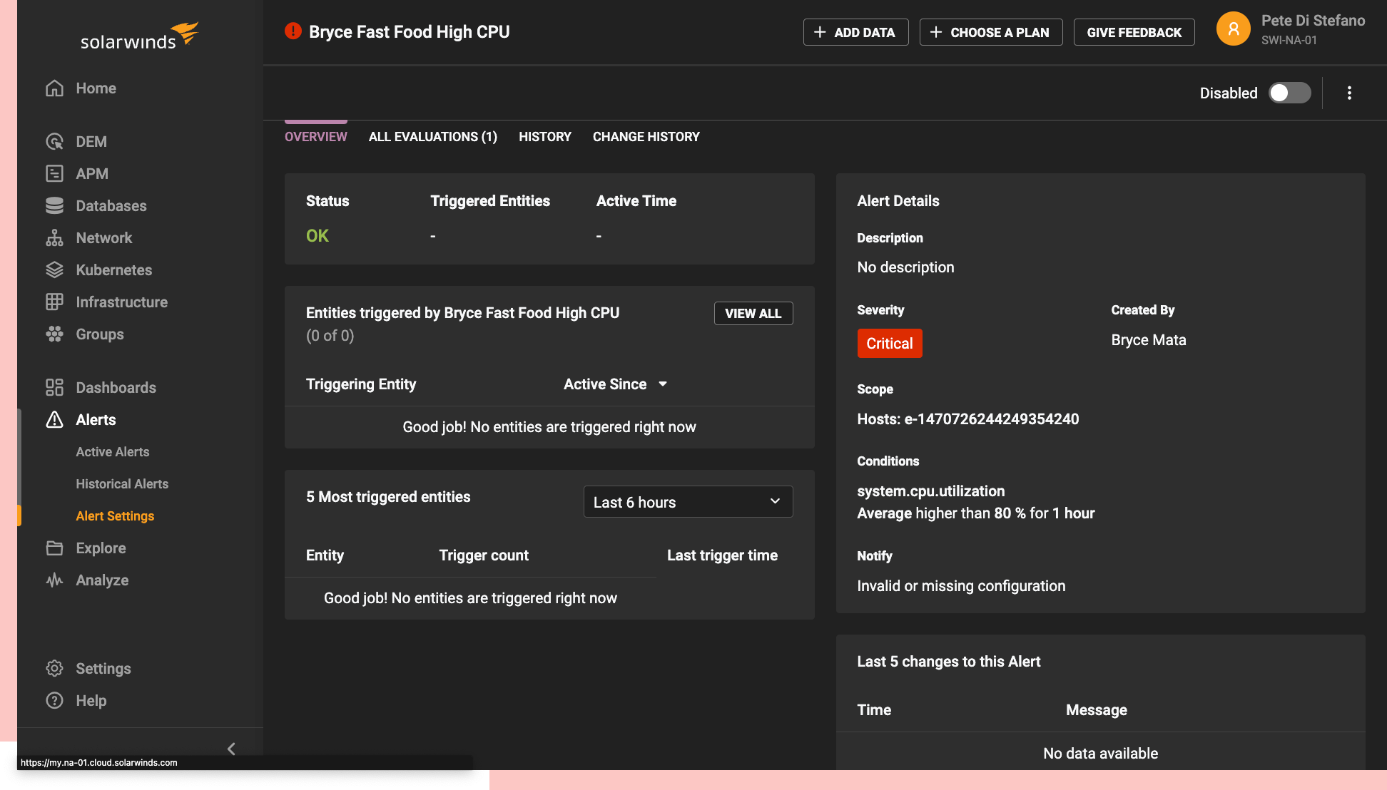Click the Give Feedback button

point(1134,31)
